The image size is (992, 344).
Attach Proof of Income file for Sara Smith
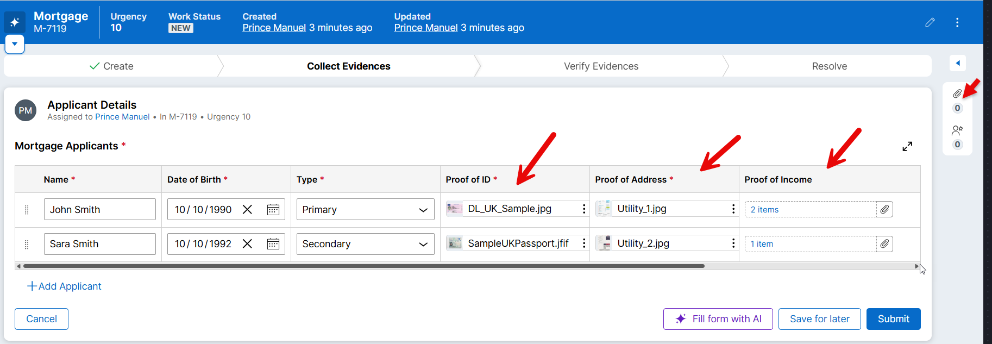884,244
